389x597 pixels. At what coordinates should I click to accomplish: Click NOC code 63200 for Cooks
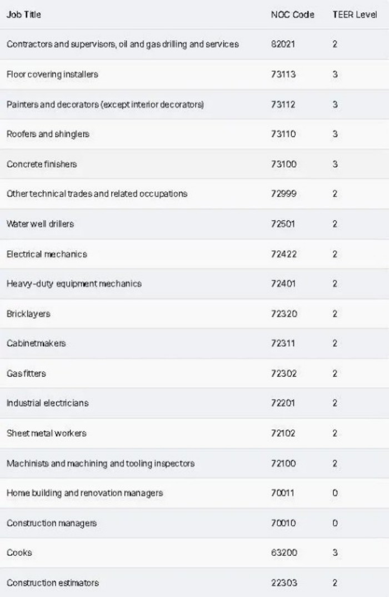[281, 553]
